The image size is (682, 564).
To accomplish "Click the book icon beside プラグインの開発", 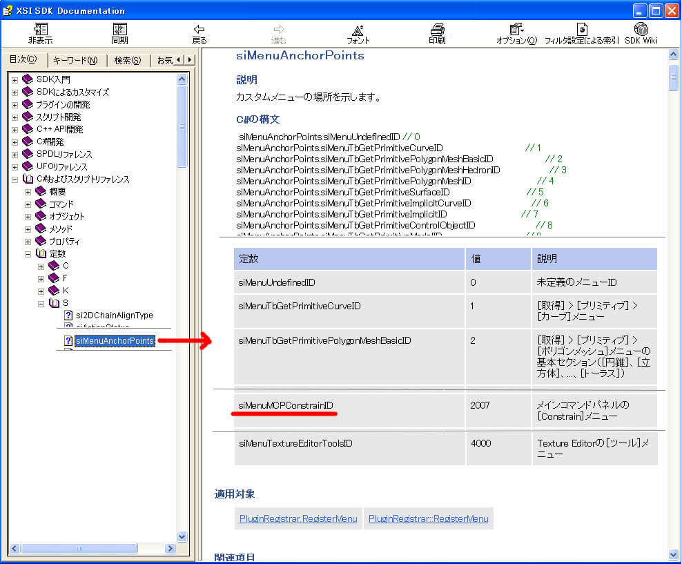I will click(x=28, y=104).
